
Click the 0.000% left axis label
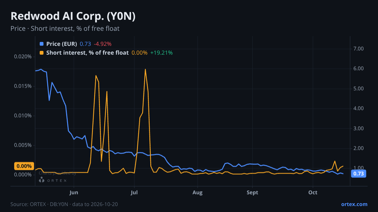(23, 175)
